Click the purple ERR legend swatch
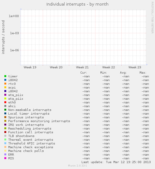155x169 pixels. [x=5, y=154]
